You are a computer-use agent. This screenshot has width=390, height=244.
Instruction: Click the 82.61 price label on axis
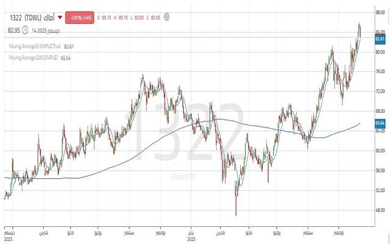coord(380,38)
